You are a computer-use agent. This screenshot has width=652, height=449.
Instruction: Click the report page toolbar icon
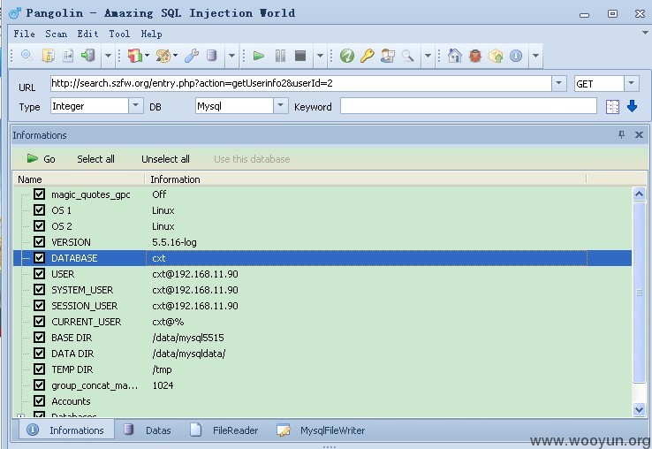pos(68,56)
